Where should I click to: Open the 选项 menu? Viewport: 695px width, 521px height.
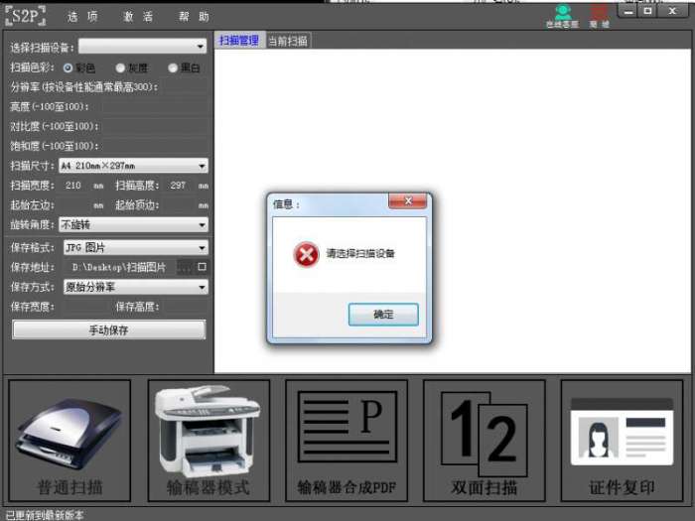82,17
